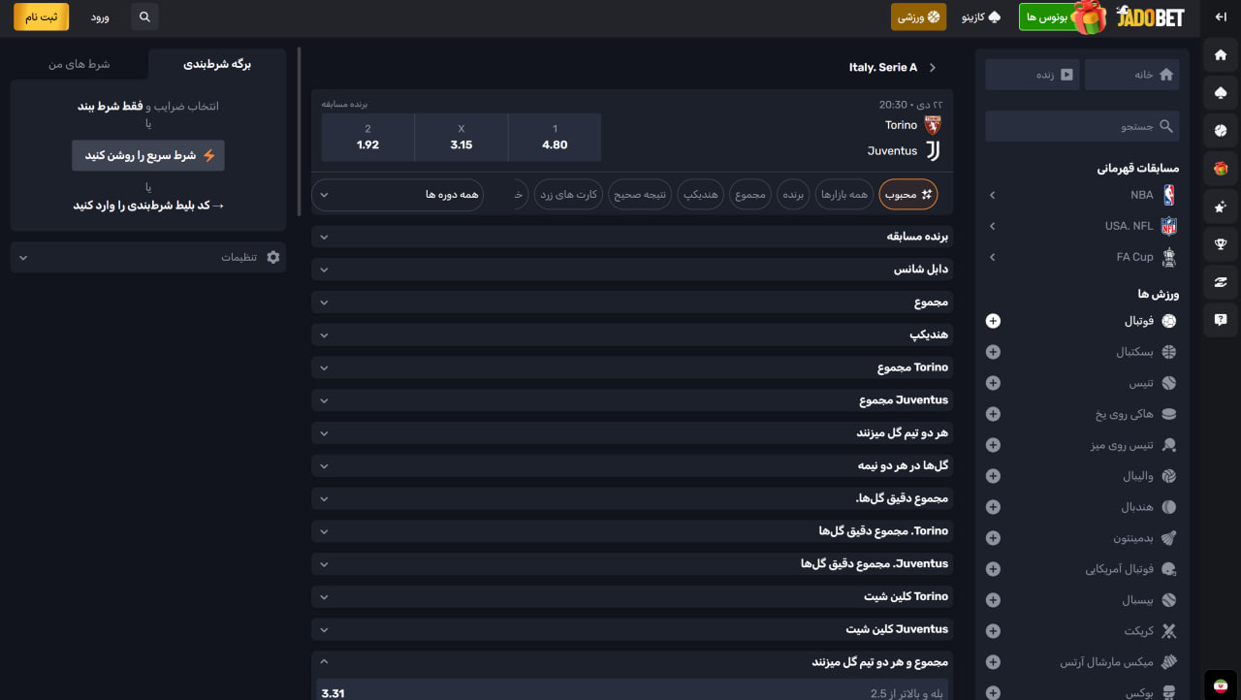The width and height of the screenshot is (1241, 700).
Task: Open the spade casino icon in sidebar
Action: 1221,93
